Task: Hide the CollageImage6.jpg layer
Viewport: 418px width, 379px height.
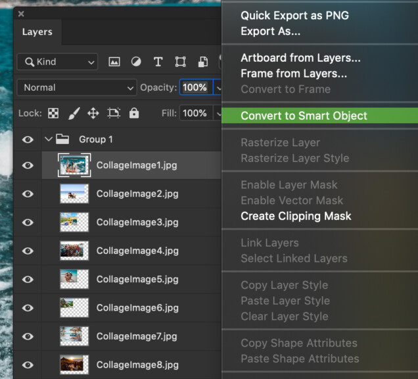Action: click(28, 307)
